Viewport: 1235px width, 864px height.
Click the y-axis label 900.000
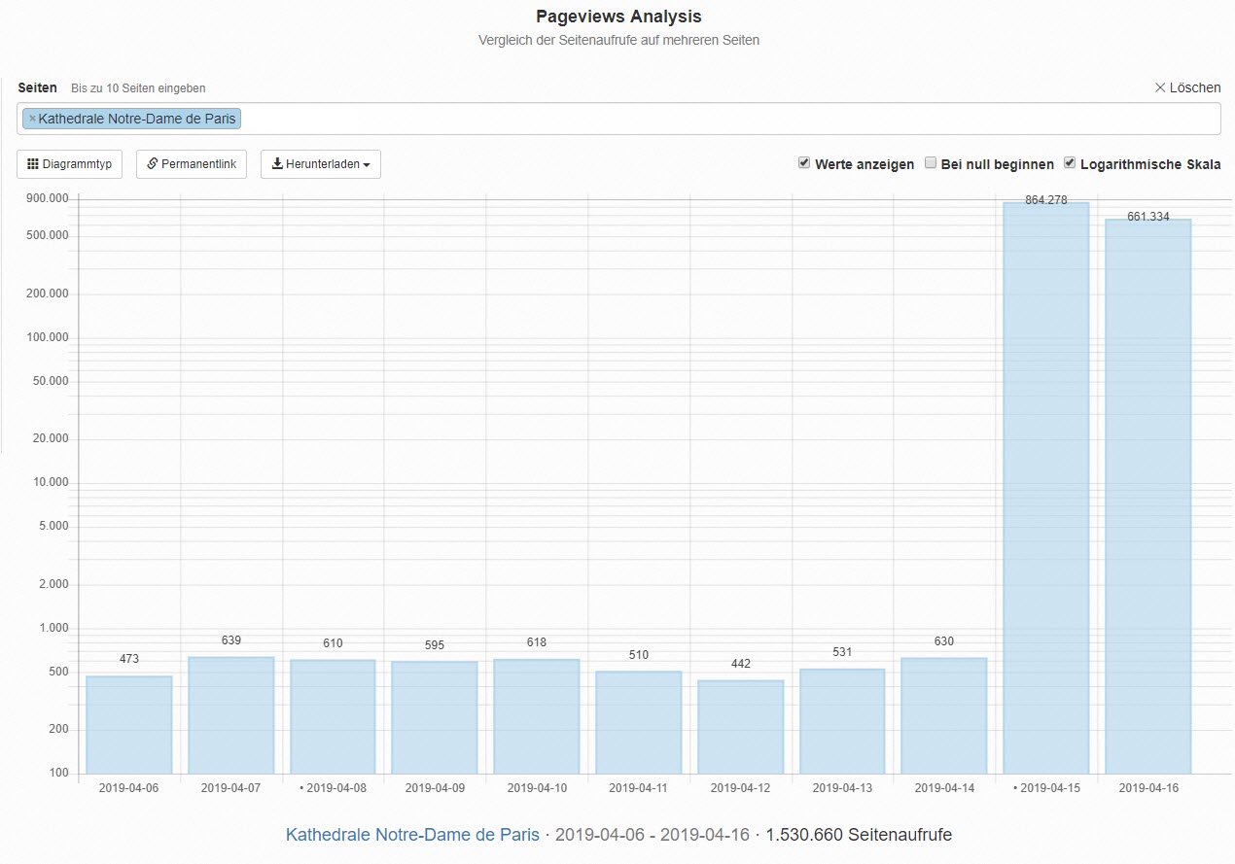point(48,198)
